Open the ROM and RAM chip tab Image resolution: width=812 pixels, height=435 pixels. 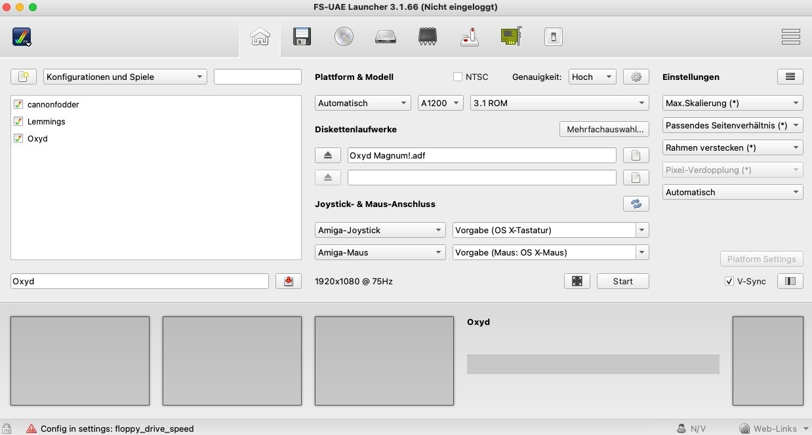click(x=428, y=37)
